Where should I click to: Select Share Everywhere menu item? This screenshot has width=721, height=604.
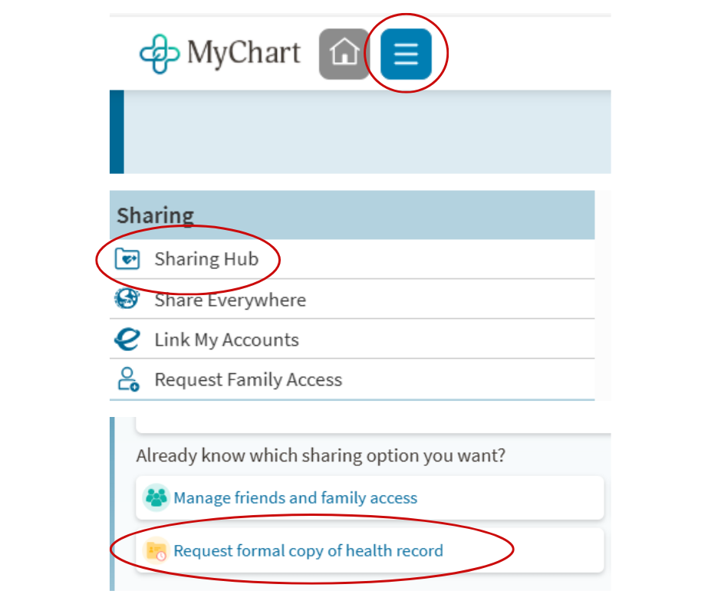tap(230, 300)
